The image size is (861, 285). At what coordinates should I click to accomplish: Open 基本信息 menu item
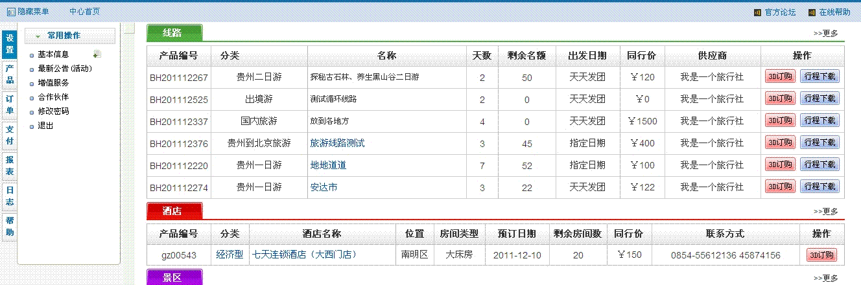(x=53, y=54)
